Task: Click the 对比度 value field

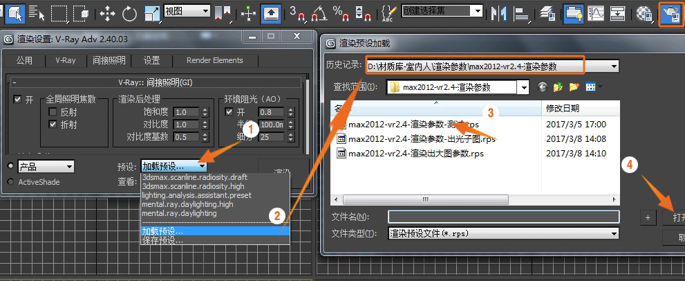Action: tap(187, 125)
